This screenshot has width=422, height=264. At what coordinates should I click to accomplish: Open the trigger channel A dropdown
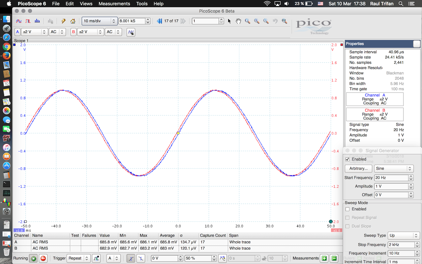(x=113, y=258)
